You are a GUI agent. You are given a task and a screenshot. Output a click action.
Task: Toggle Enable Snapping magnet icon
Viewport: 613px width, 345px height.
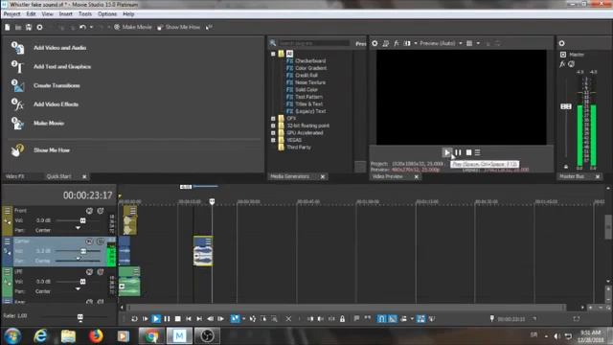[381, 319]
